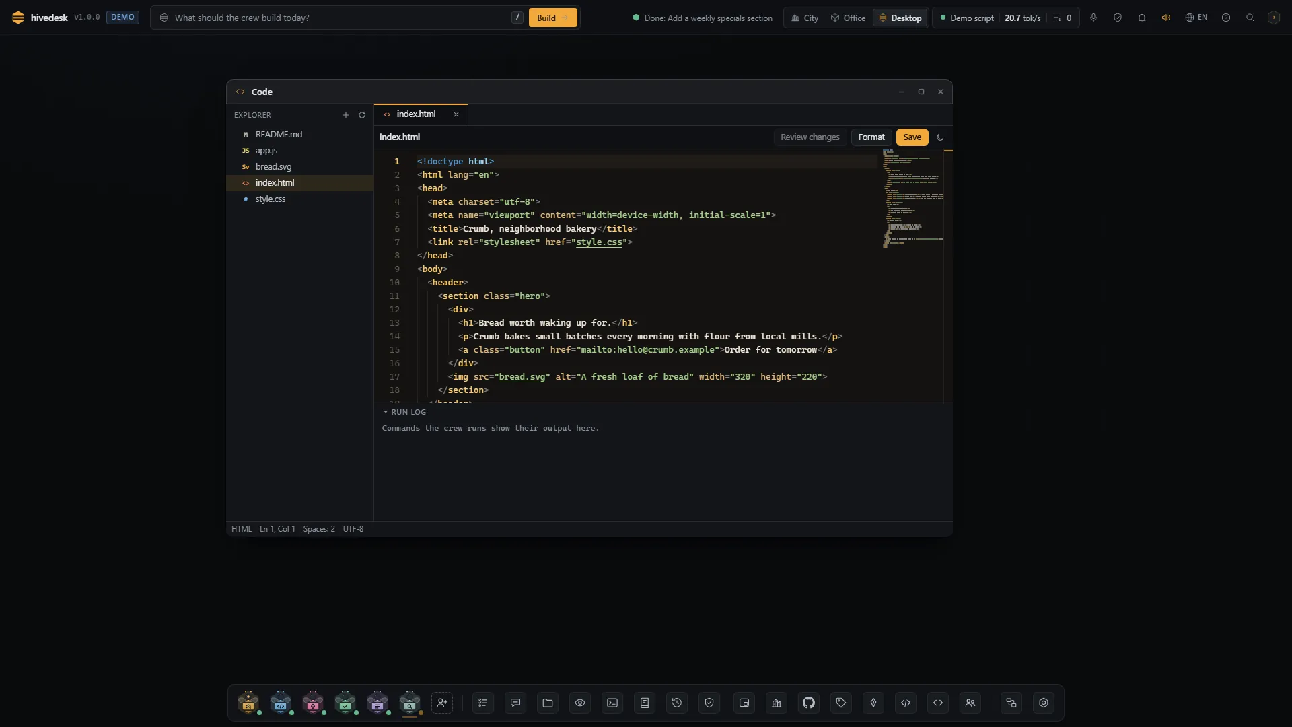Screen dimensions: 1292x727
Task: Select the green checkmark bee agent avatar
Action: pos(345,703)
